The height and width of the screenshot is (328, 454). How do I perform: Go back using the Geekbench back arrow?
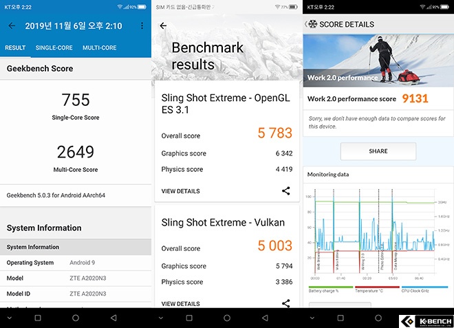(12, 25)
